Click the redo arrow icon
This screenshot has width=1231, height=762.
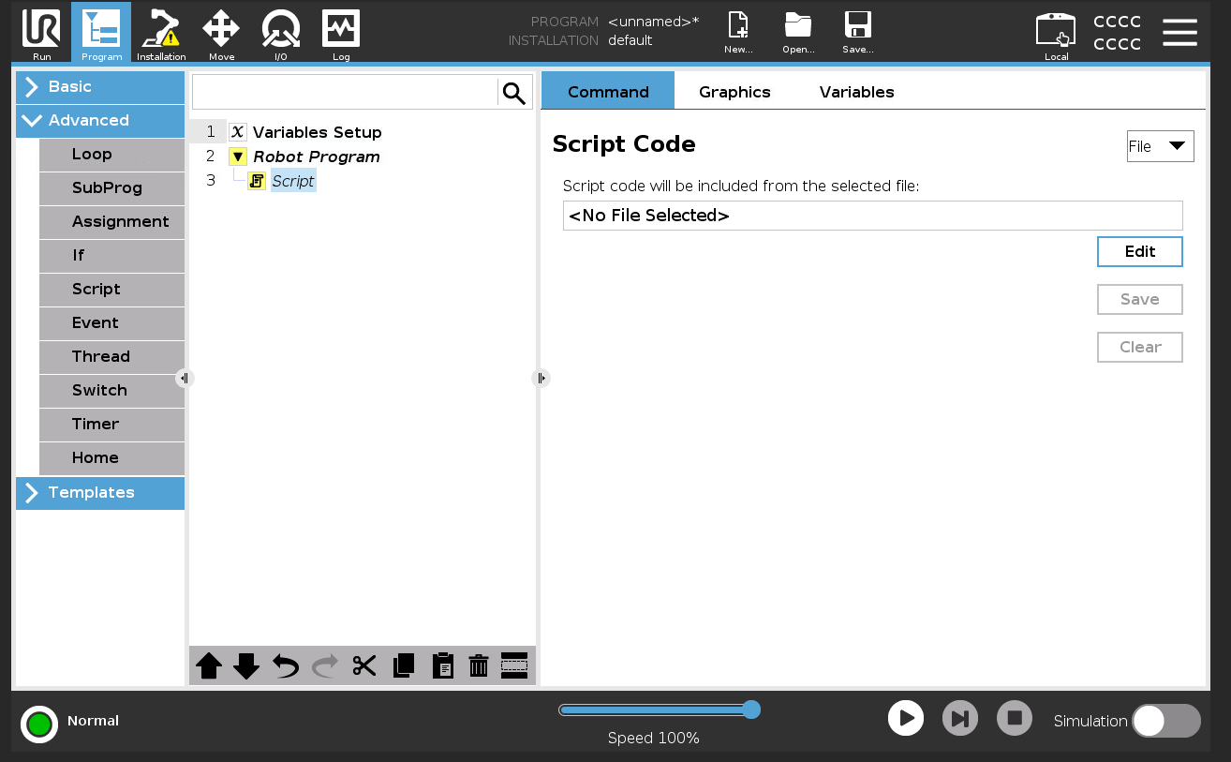click(325, 666)
